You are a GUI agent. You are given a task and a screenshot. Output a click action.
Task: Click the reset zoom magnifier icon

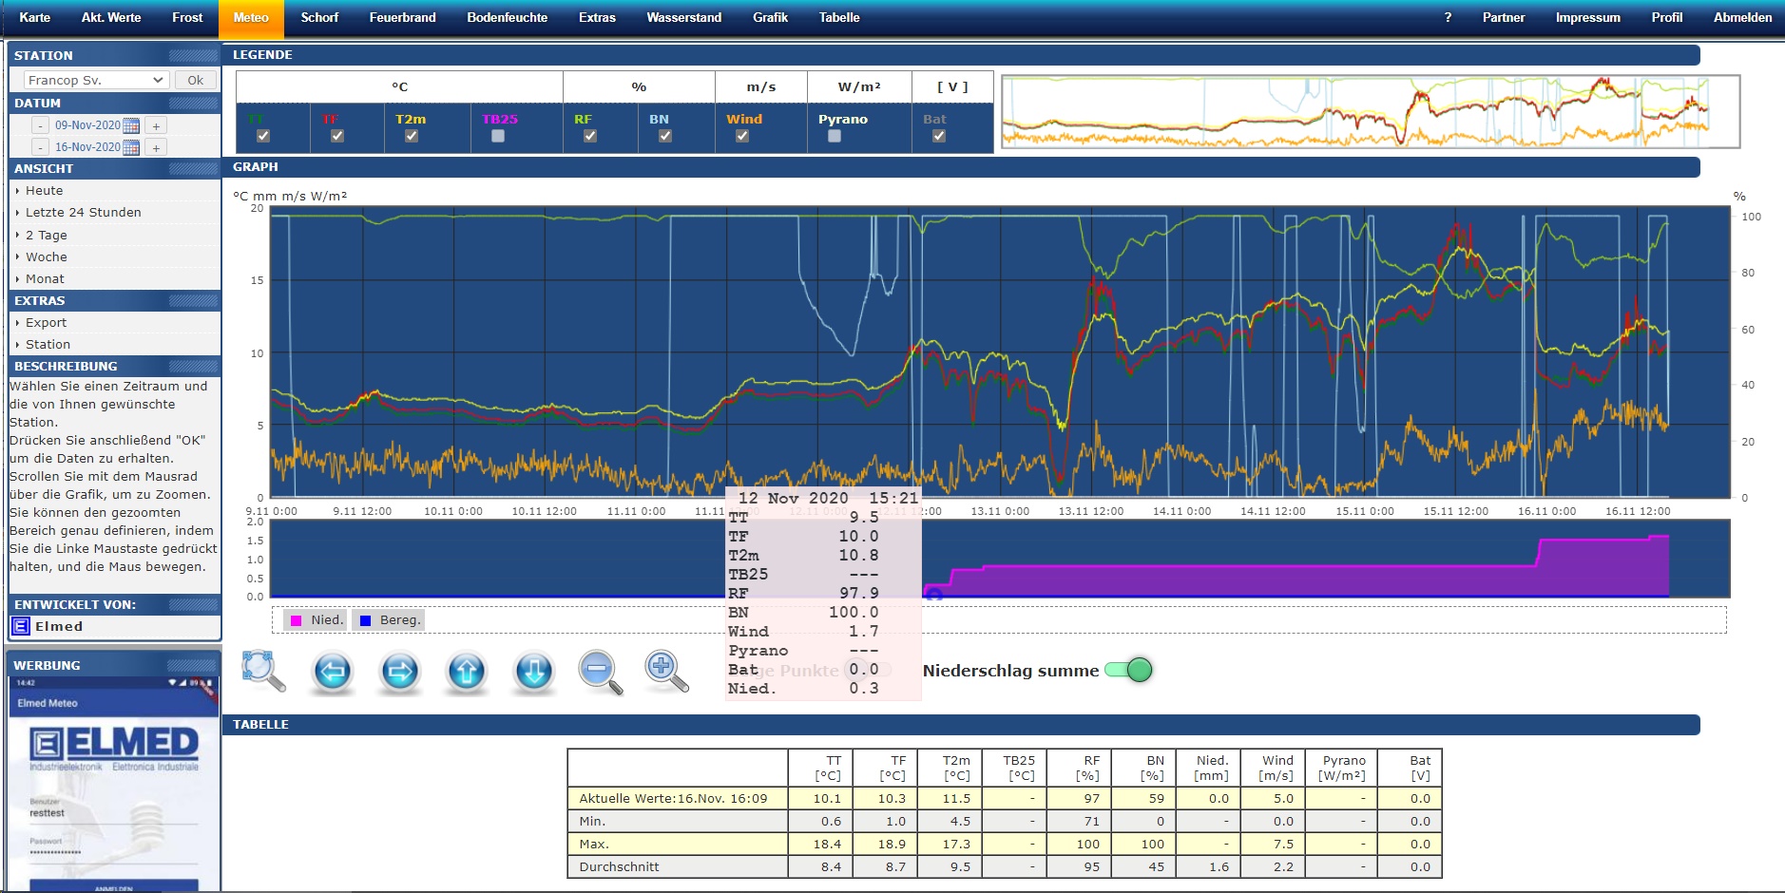click(x=262, y=671)
